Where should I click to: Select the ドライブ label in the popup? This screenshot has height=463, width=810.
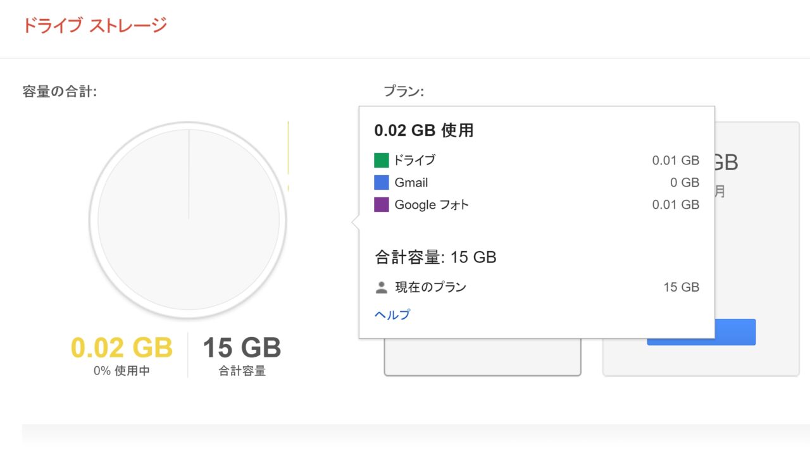click(414, 160)
